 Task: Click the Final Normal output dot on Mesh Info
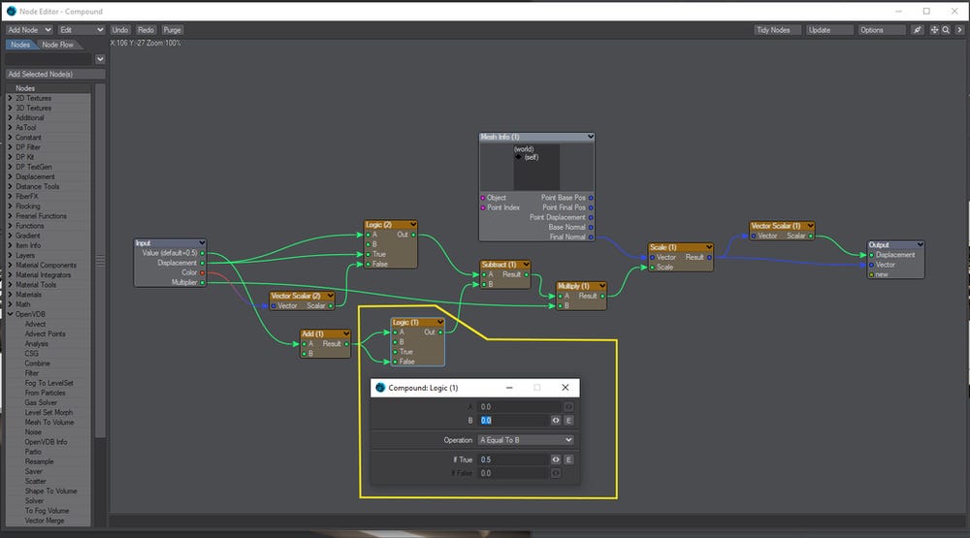pos(591,237)
